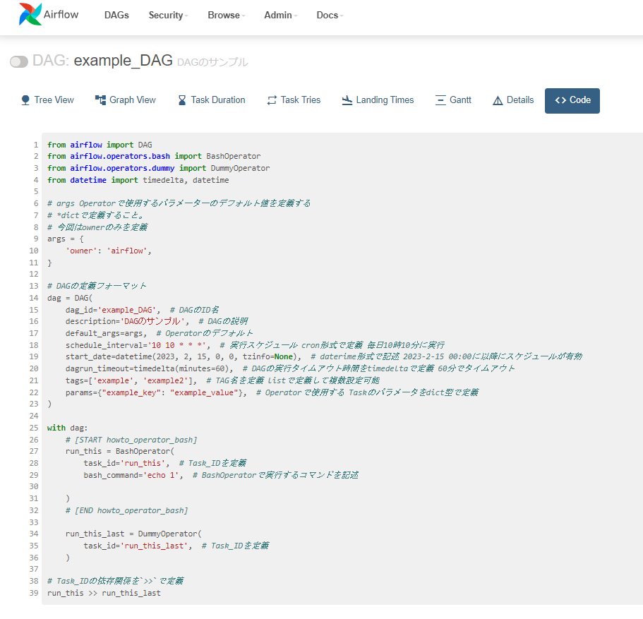Open Landing Times via the chart icon
The width and height of the screenshot is (643, 619).
[347, 100]
